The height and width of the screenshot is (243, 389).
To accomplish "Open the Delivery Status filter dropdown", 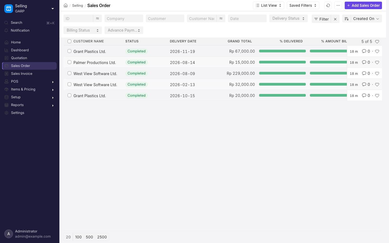I will point(289,18).
